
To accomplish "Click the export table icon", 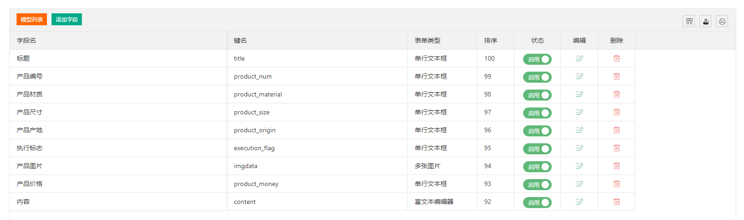I will (x=705, y=21).
